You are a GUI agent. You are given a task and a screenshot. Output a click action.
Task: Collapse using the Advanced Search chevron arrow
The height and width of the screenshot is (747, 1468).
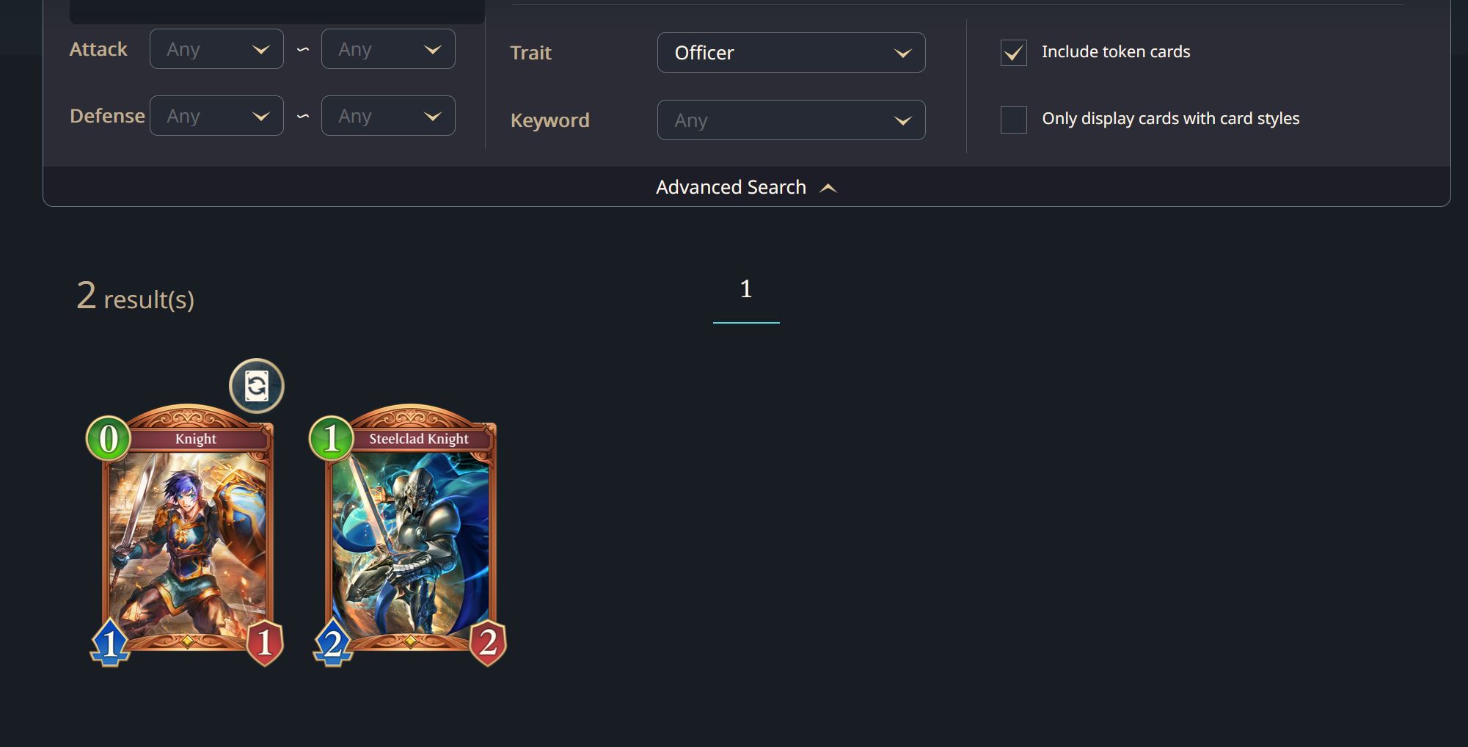tap(828, 188)
